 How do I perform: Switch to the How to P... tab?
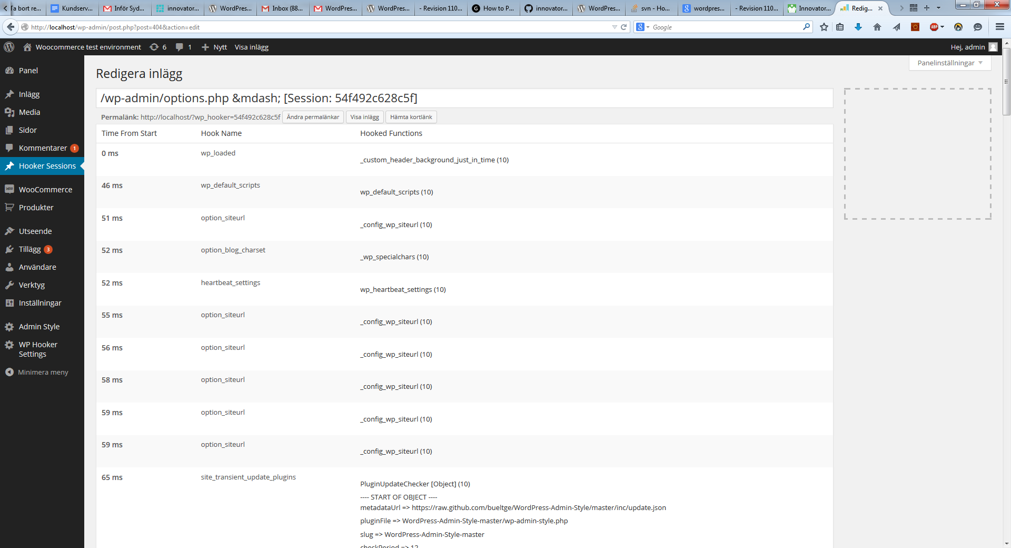point(493,8)
